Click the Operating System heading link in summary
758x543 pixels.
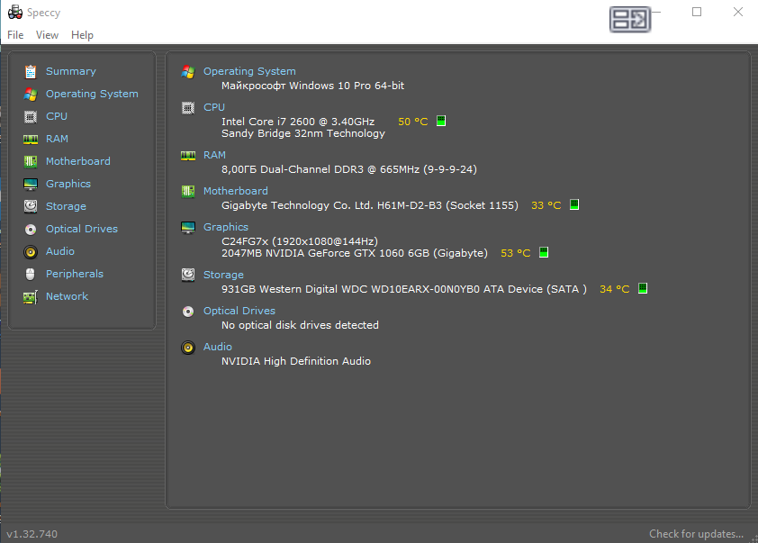click(x=249, y=71)
